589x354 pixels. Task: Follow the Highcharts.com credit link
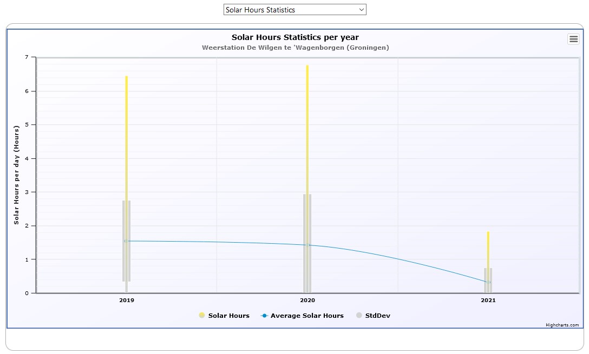pos(562,325)
